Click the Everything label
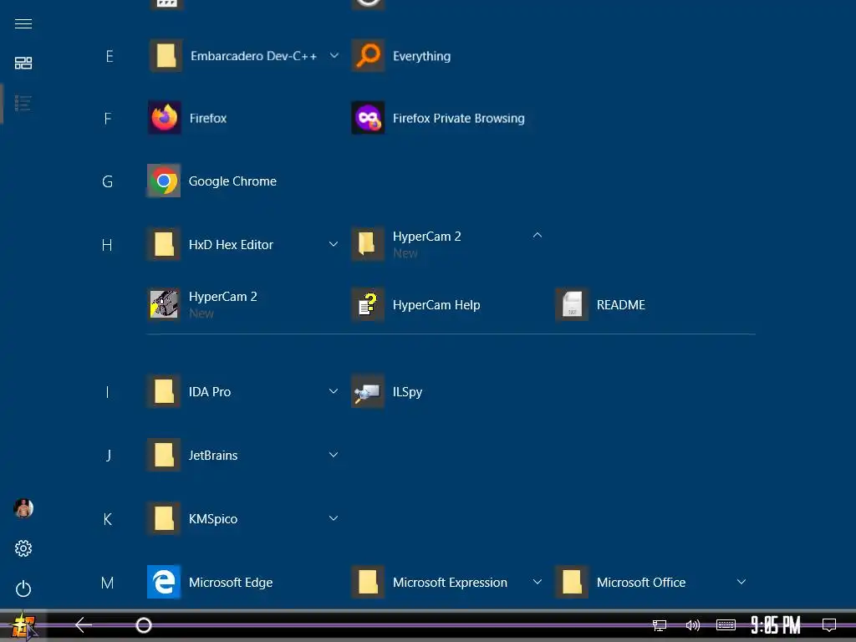 tap(421, 56)
